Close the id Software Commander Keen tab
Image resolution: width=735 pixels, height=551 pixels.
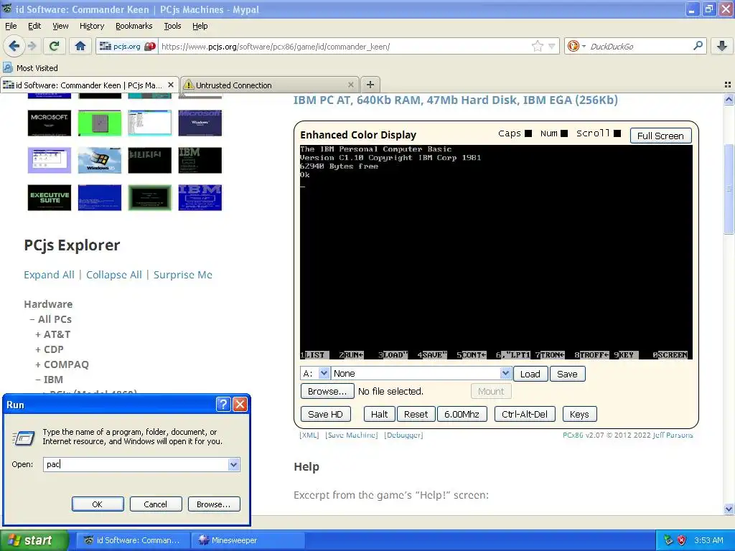point(171,85)
